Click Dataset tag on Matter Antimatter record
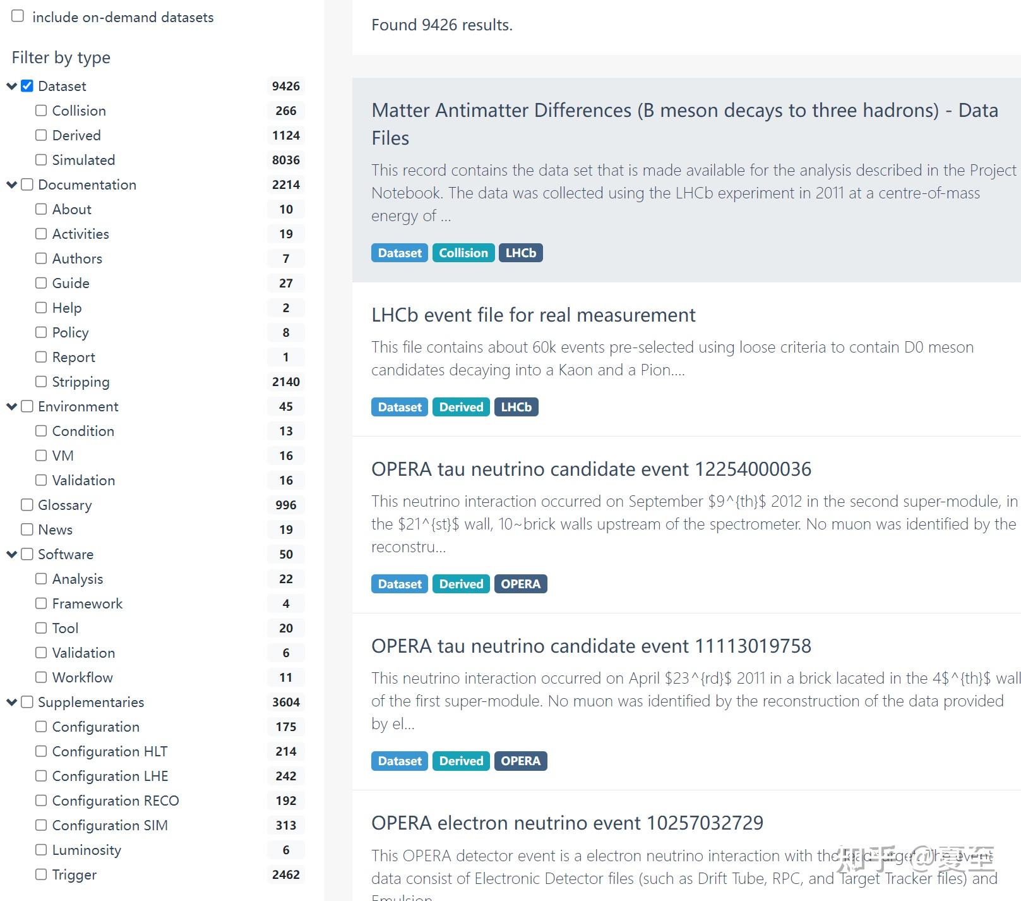 pyautogui.click(x=400, y=253)
